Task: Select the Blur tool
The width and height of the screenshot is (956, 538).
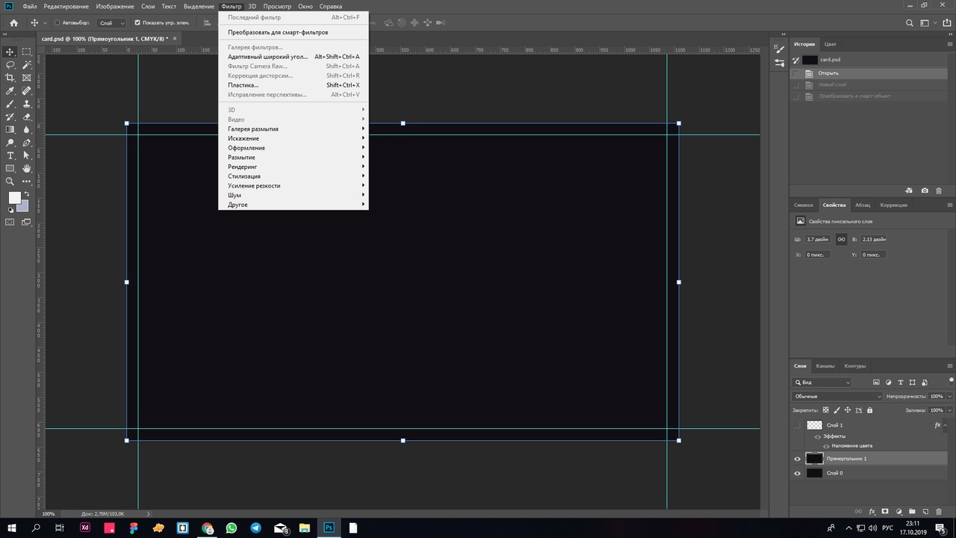Action: pyautogui.click(x=27, y=129)
